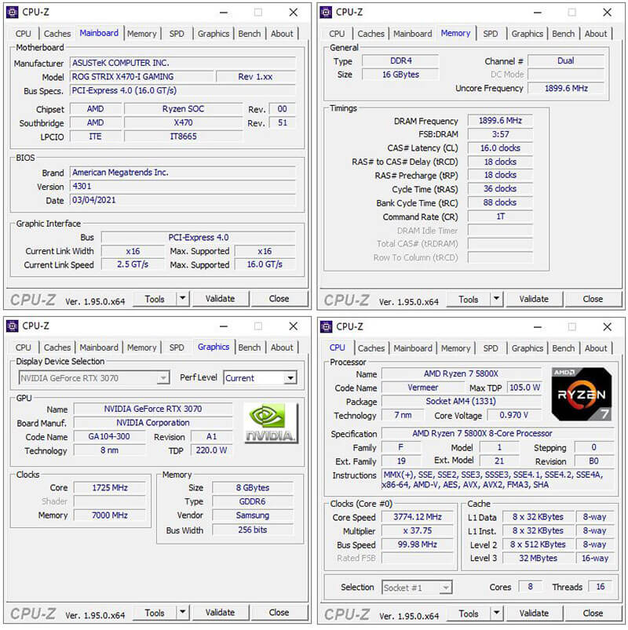Click Close button in Mainboard window
The height and width of the screenshot is (630, 628).
[279, 299]
